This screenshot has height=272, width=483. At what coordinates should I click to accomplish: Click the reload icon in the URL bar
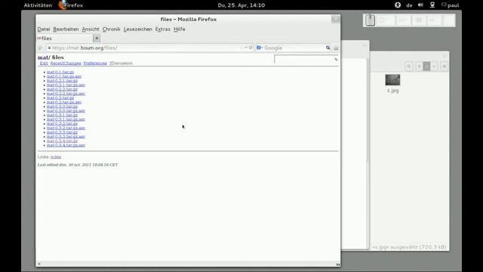tap(251, 48)
